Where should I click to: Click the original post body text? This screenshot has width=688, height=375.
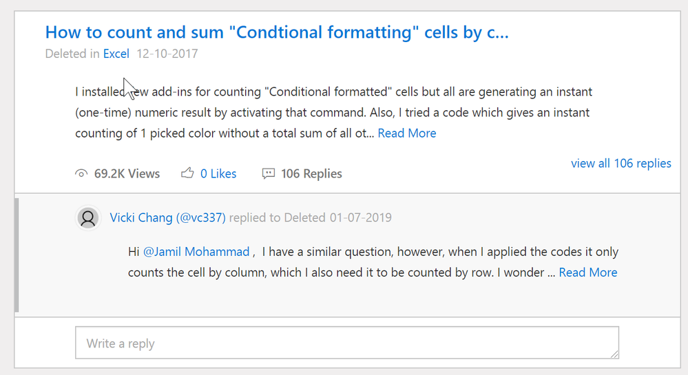[333, 112]
